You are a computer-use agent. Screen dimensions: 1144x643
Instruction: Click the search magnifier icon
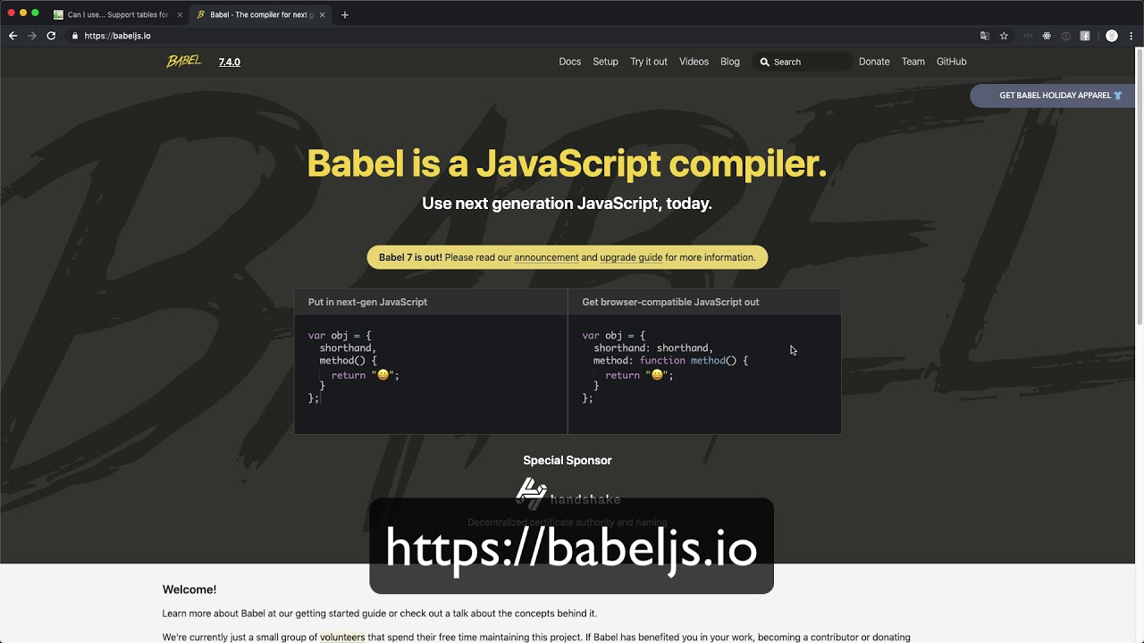(x=764, y=62)
